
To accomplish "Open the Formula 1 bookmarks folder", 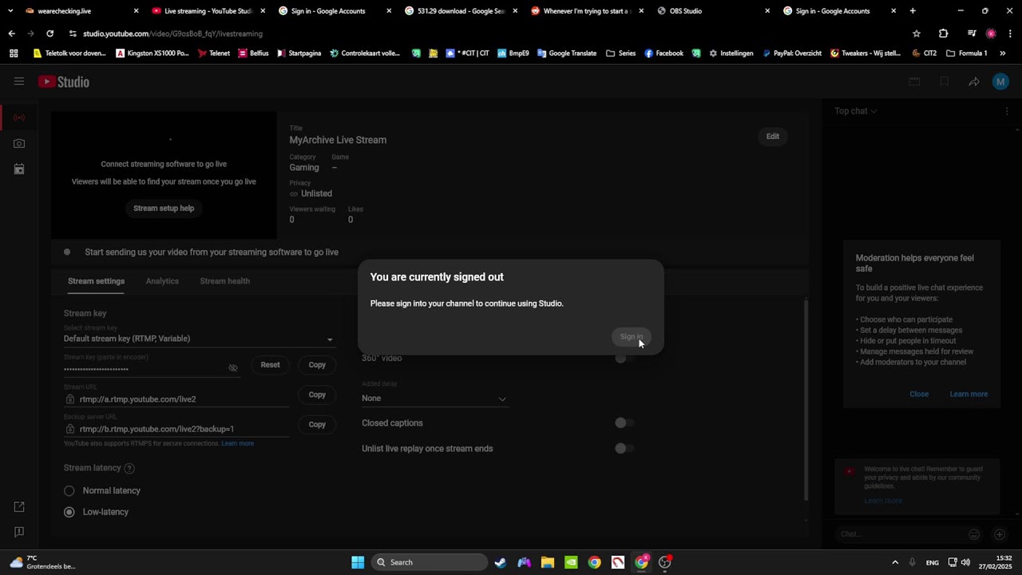I will click(967, 54).
